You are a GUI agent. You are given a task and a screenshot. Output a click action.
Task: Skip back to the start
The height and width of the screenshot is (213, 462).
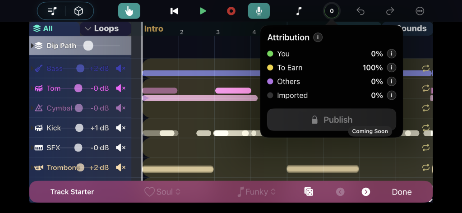click(174, 11)
